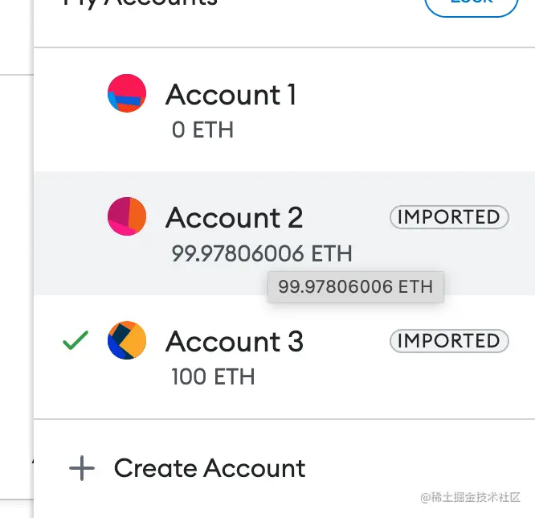Click the My Accounts header text
Viewport: 535px width, 518px height.
(x=141, y=4)
